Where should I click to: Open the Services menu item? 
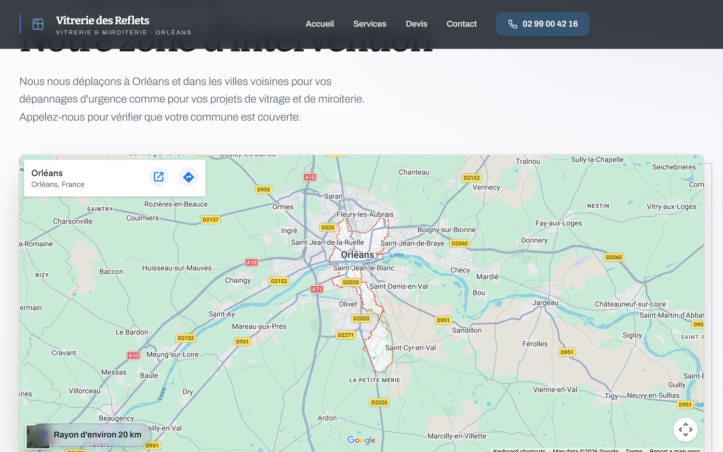click(370, 24)
